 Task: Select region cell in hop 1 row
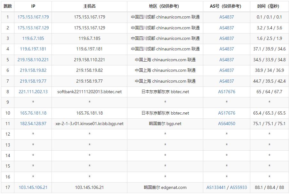pyautogui.click(x=165, y=17)
